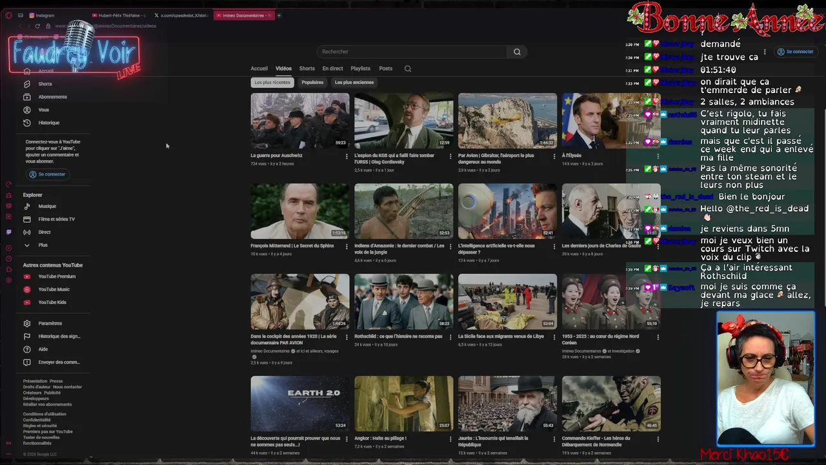Open YouTube Music link
This screenshot has height=465, width=826.
click(54, 289)
